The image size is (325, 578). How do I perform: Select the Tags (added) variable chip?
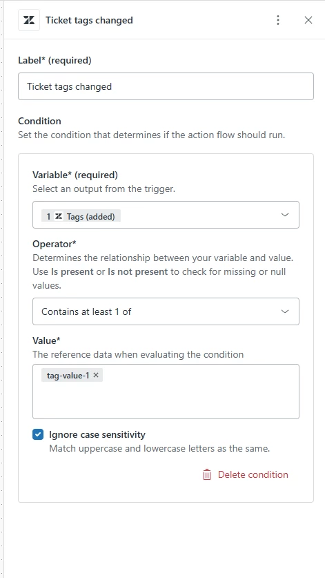tap(81, 216)
